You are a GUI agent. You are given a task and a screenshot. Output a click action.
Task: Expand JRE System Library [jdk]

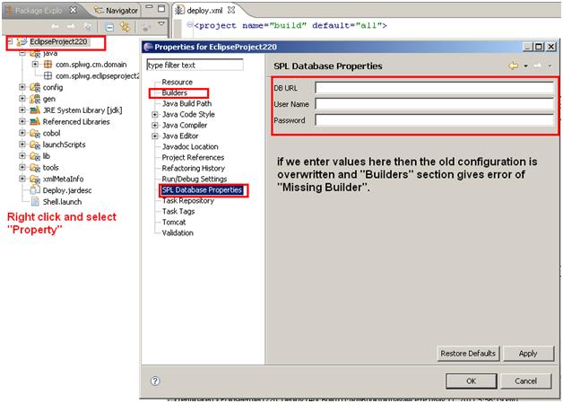click(22, 110)
